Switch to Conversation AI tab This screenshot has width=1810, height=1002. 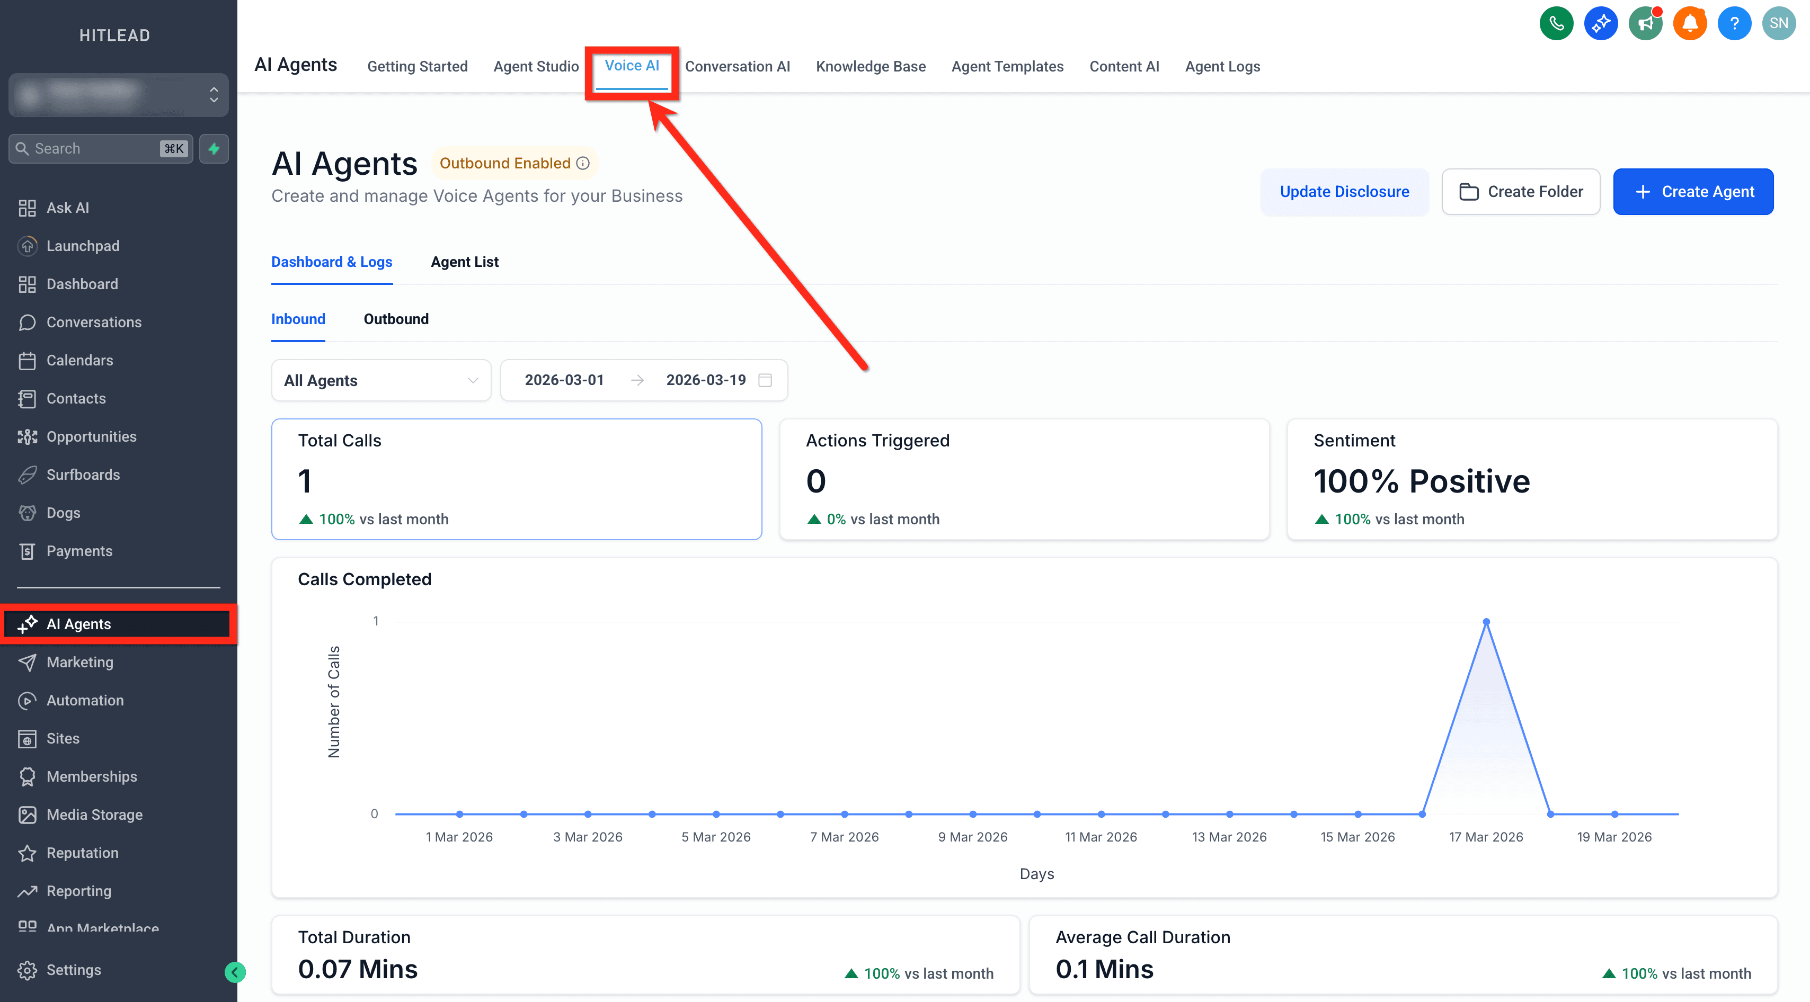pyautogui.click(x=737, y=66)
